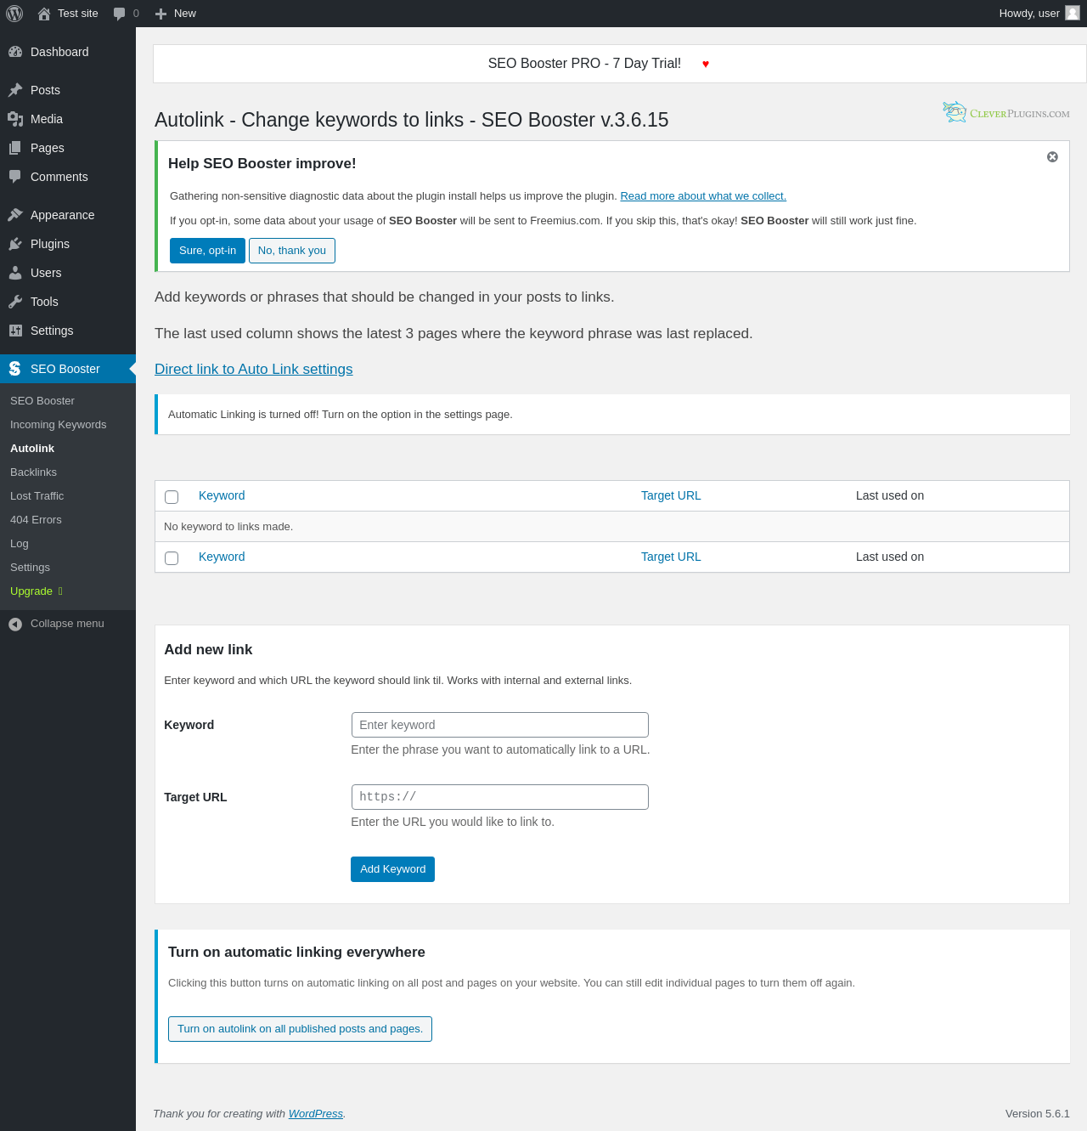The image size is (1087, 1131).
Task: Click the SEO Booster S logo icon
Action: point(15,369)
